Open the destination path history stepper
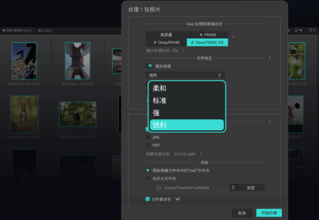The image size is (319, 220). pos(233,187)
